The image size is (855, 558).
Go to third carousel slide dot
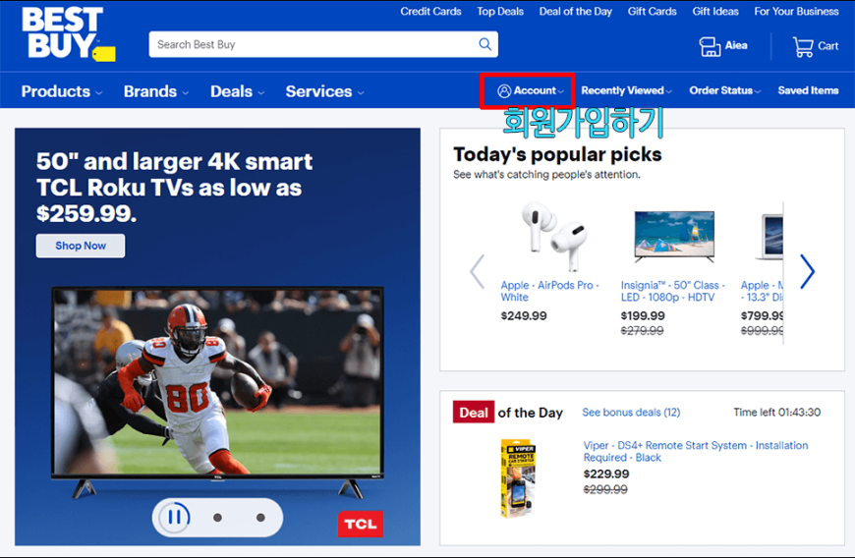(x=260, y=518)
